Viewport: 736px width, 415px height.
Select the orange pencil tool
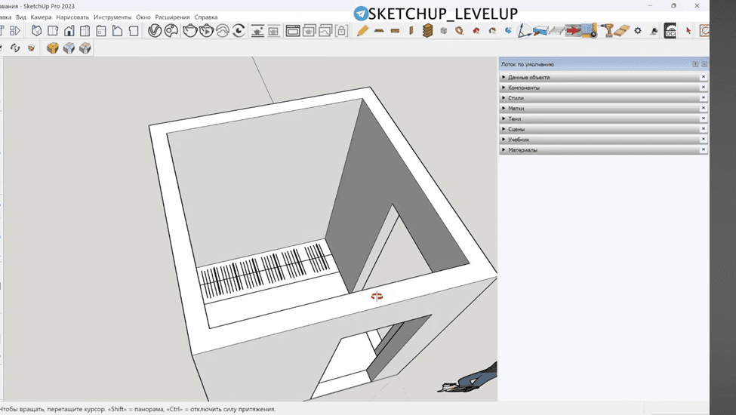[x=362, y=31]
